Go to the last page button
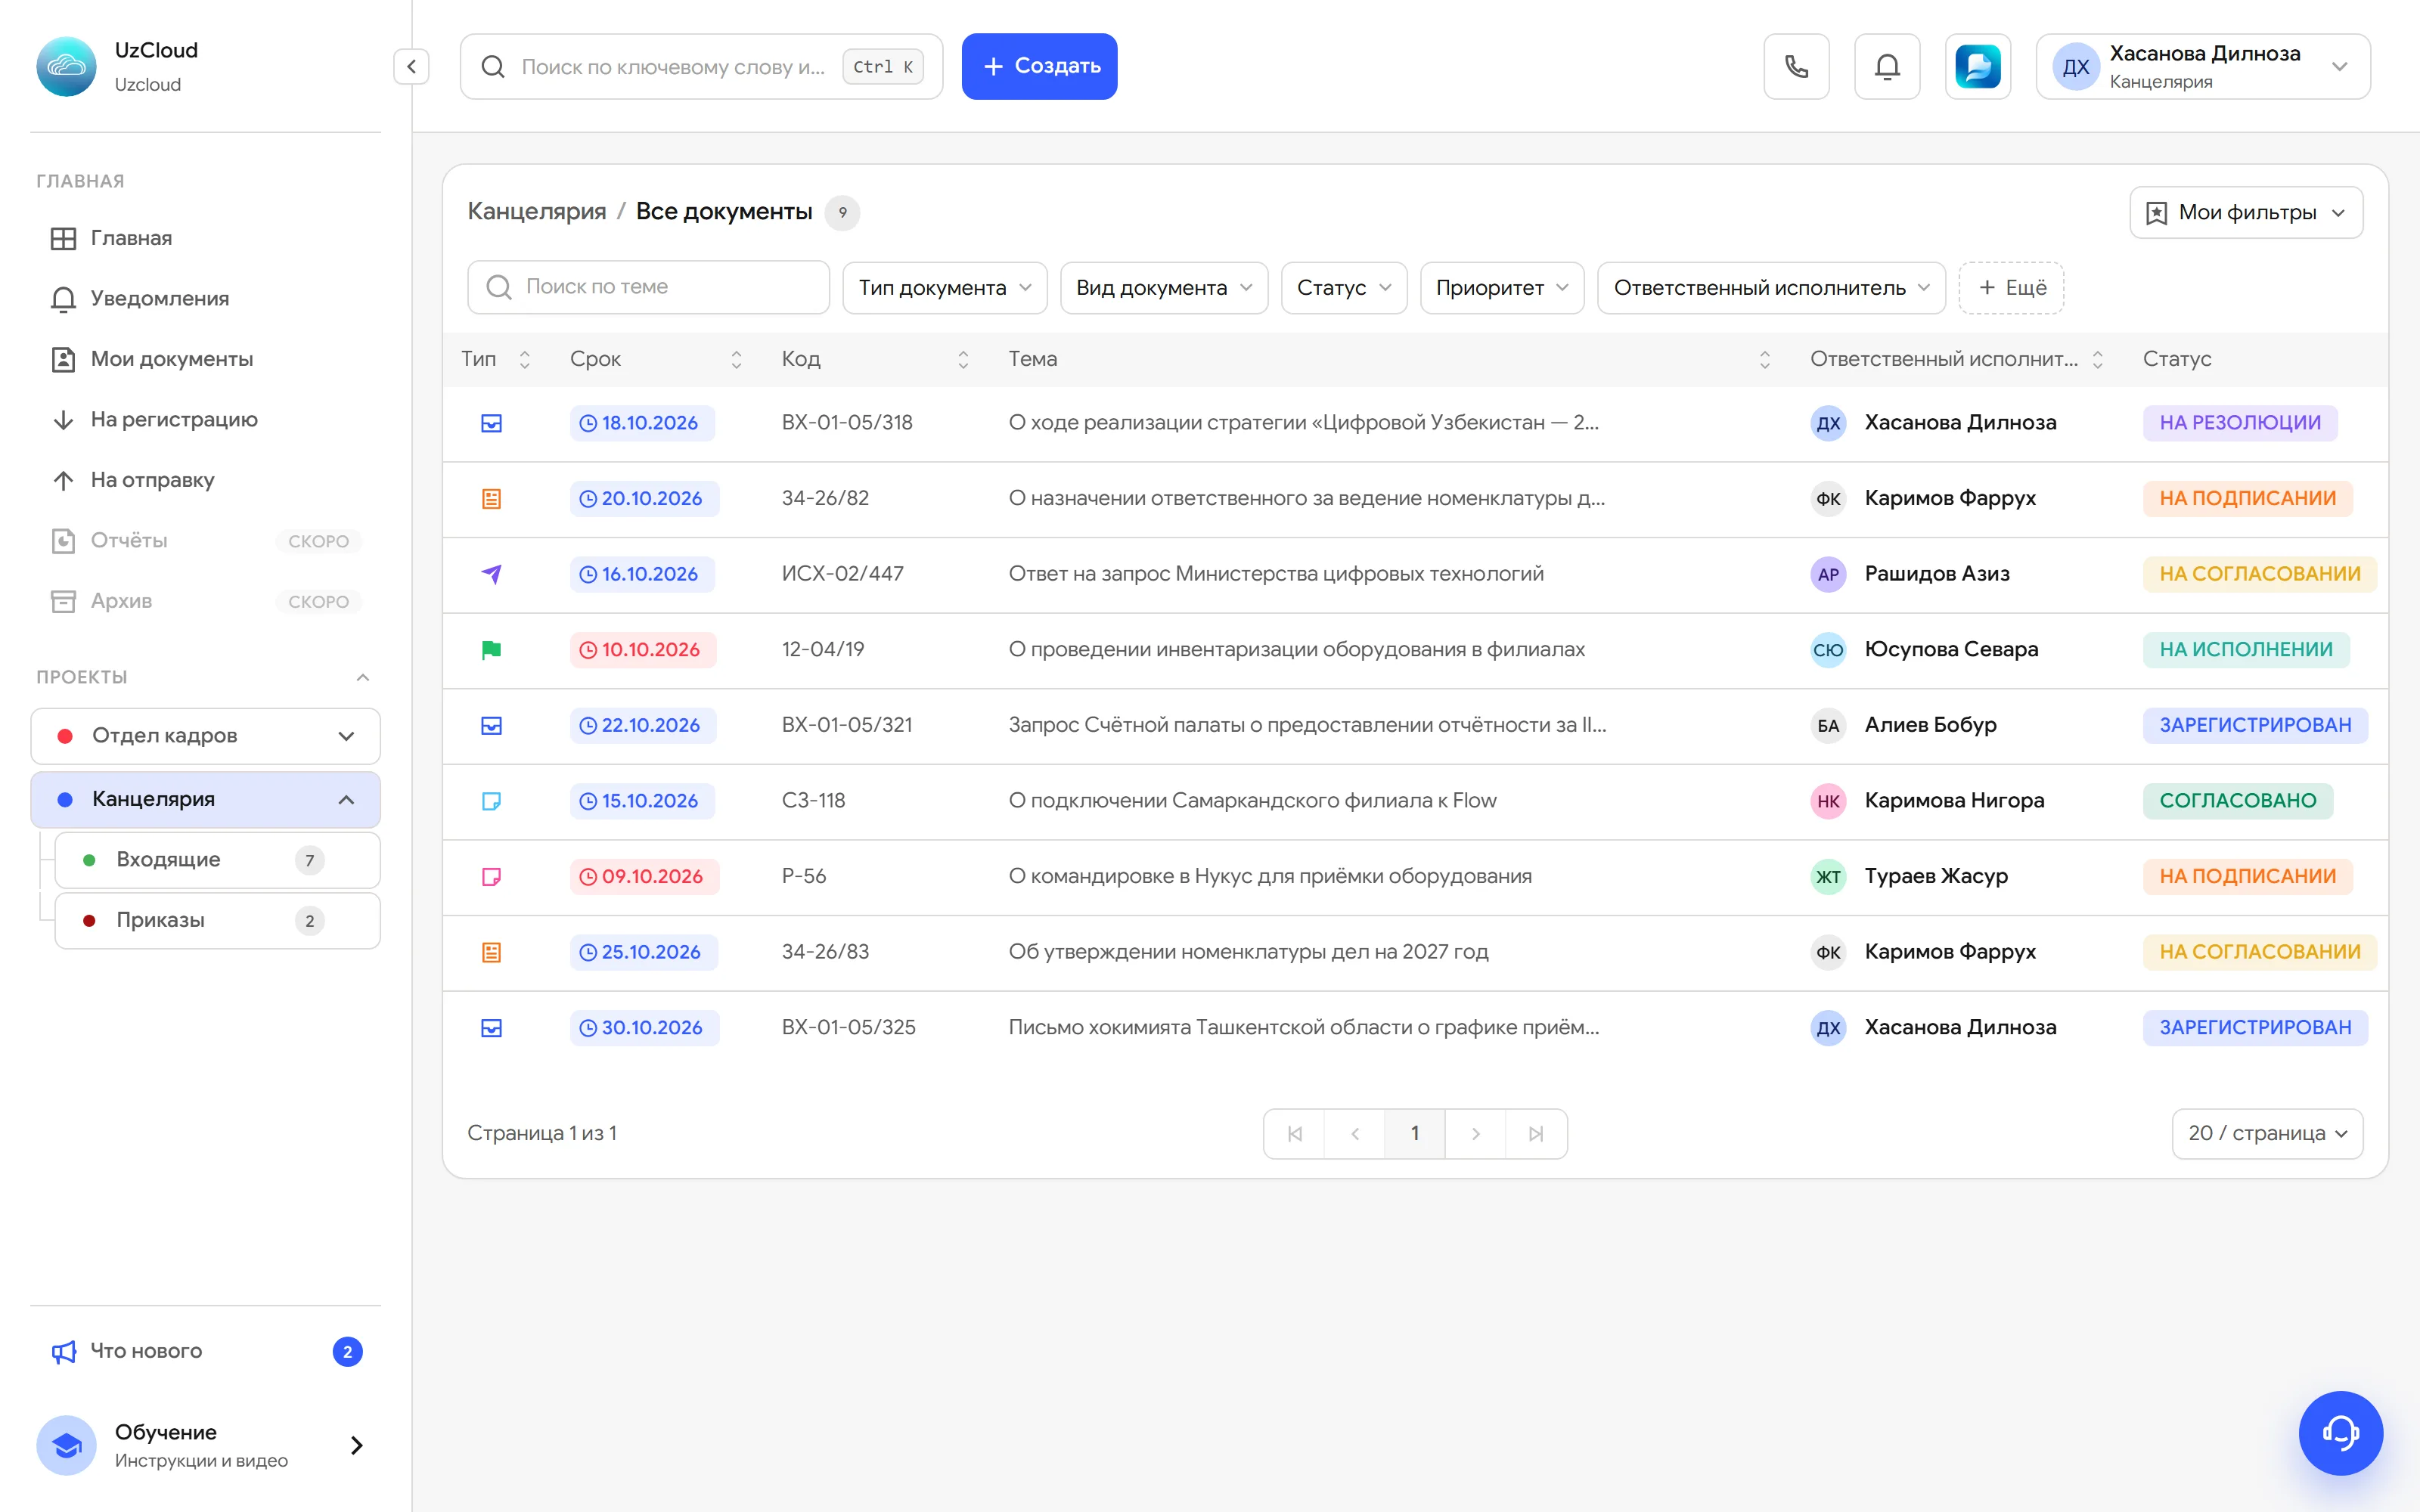2420x1512 pixels. [x=1536, y=1133]
